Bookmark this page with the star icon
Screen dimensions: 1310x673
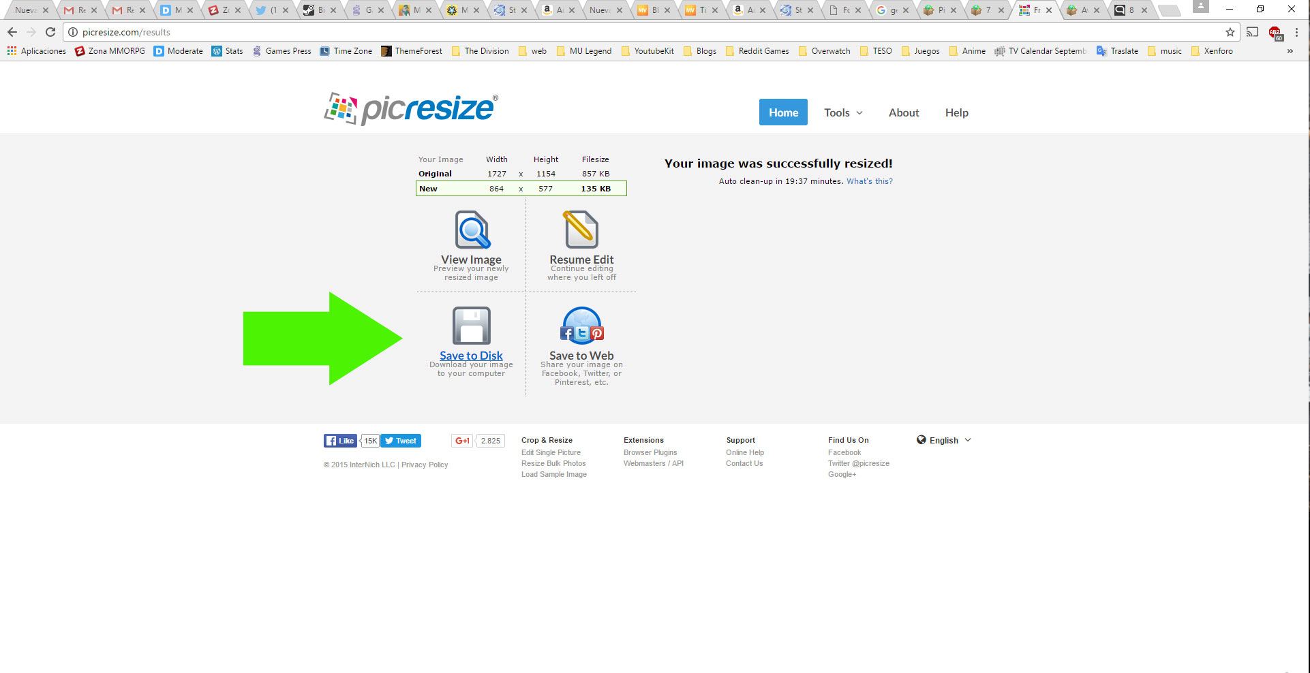(x=1230, y=32)
